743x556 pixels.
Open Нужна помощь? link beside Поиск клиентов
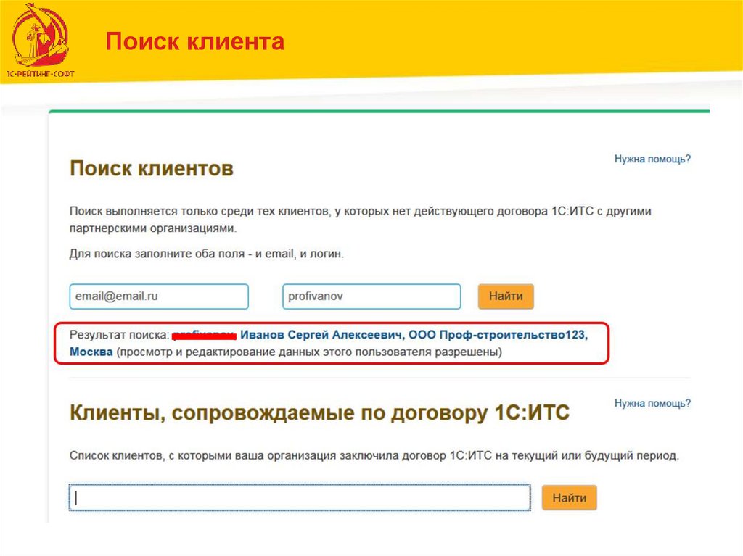coord(652,159)
